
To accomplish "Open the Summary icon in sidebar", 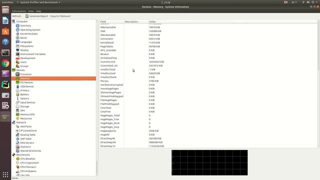I will click(x=17, y=25).
